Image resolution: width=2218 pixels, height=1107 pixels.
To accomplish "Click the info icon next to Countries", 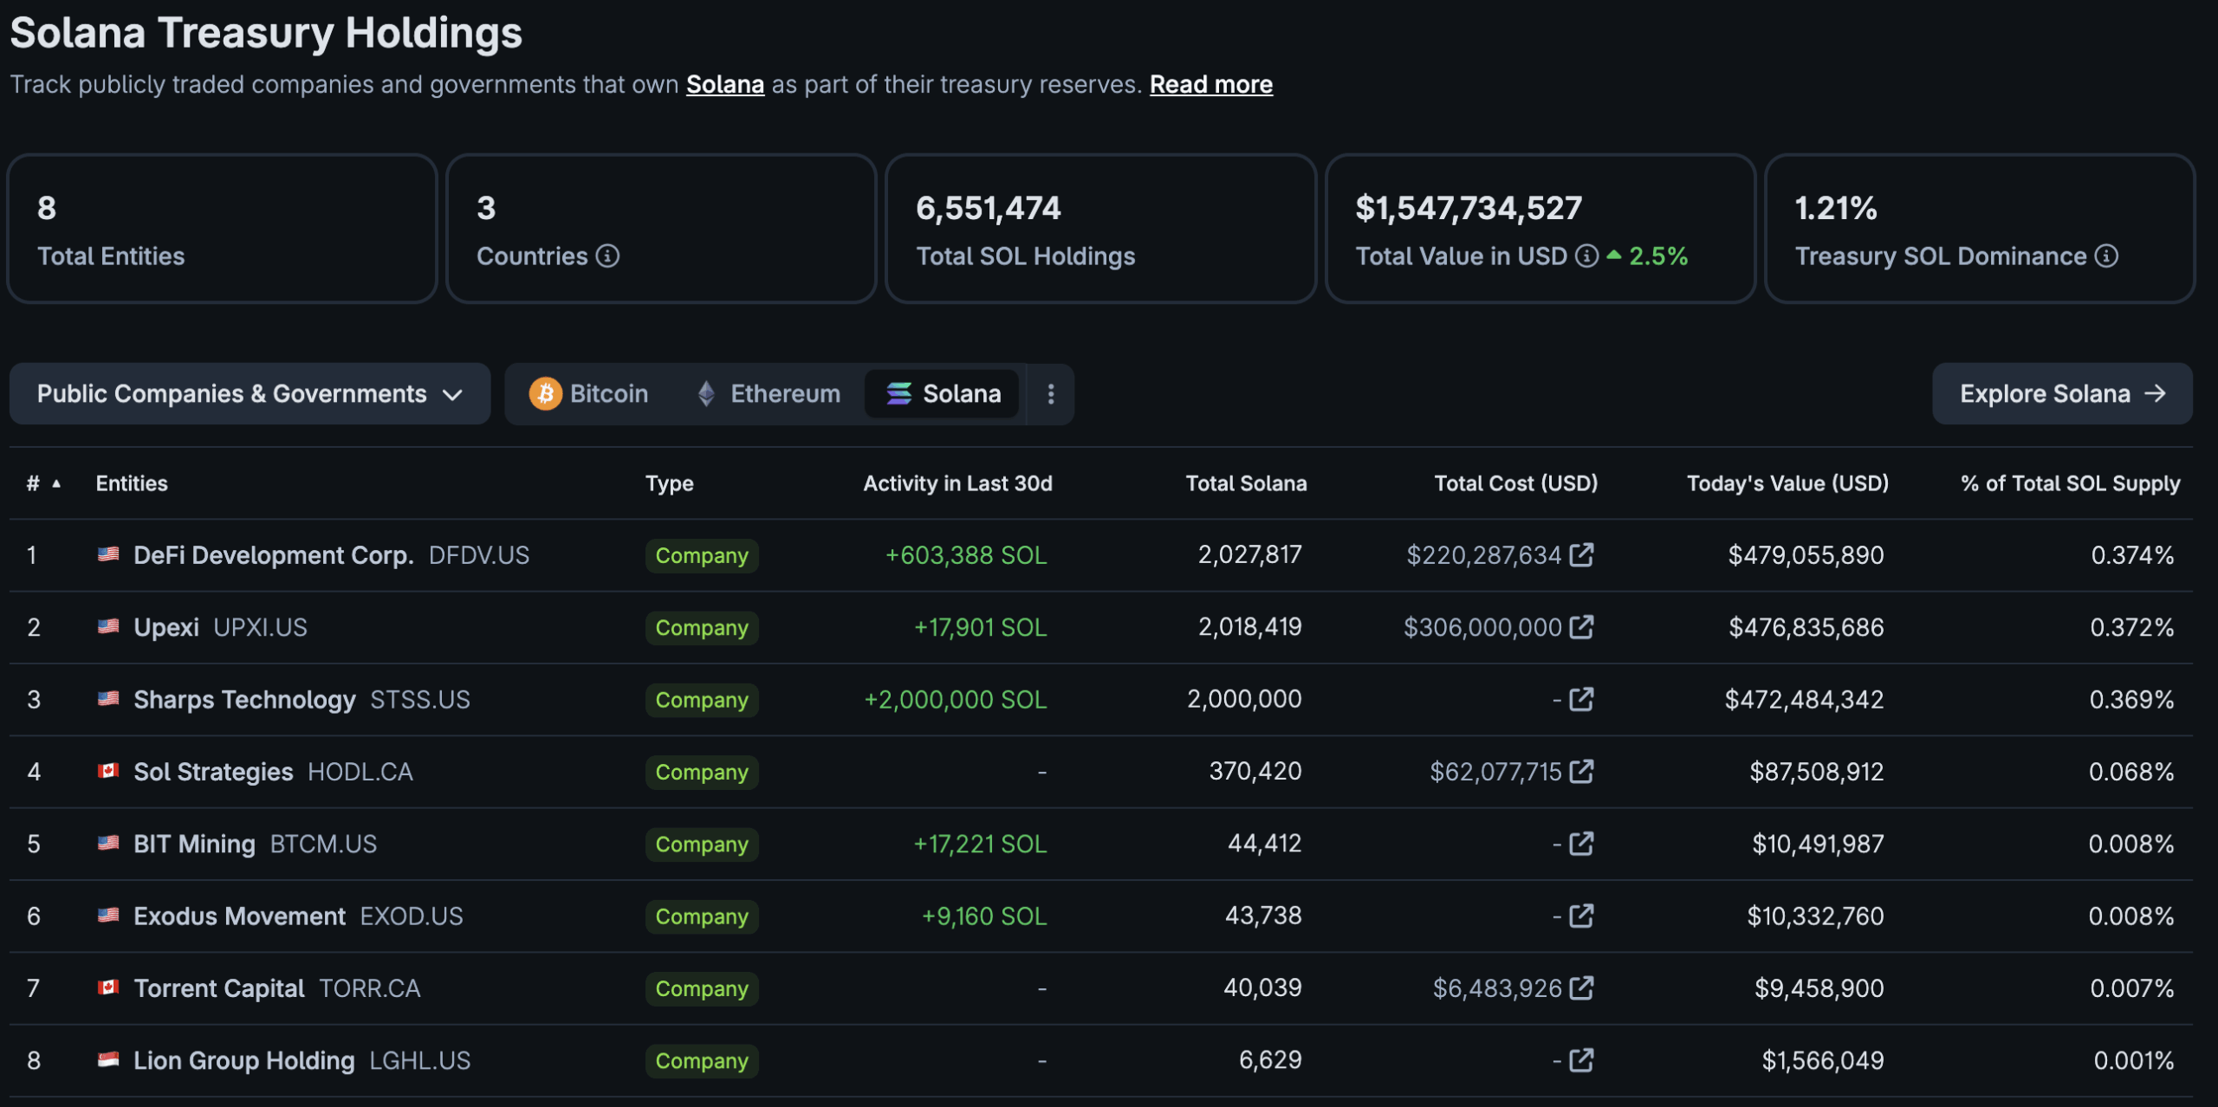I will (609, 256).
